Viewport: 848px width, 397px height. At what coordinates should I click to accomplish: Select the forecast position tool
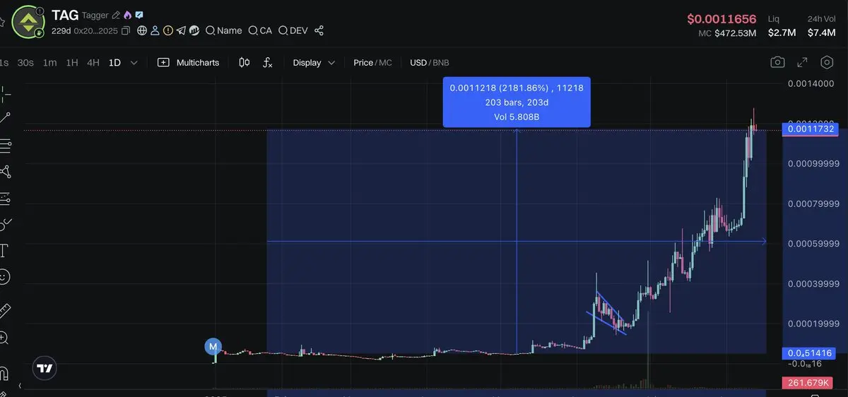tap(5, 198)
